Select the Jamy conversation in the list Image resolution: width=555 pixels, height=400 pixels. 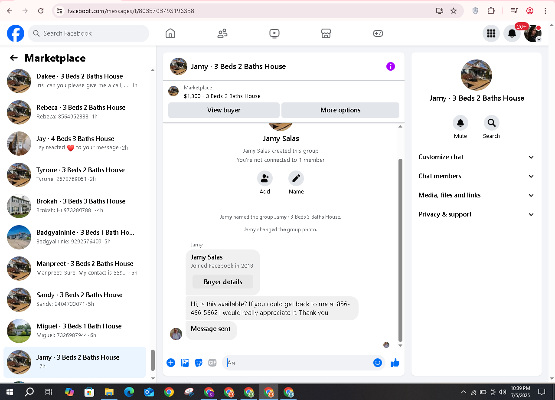75,362
